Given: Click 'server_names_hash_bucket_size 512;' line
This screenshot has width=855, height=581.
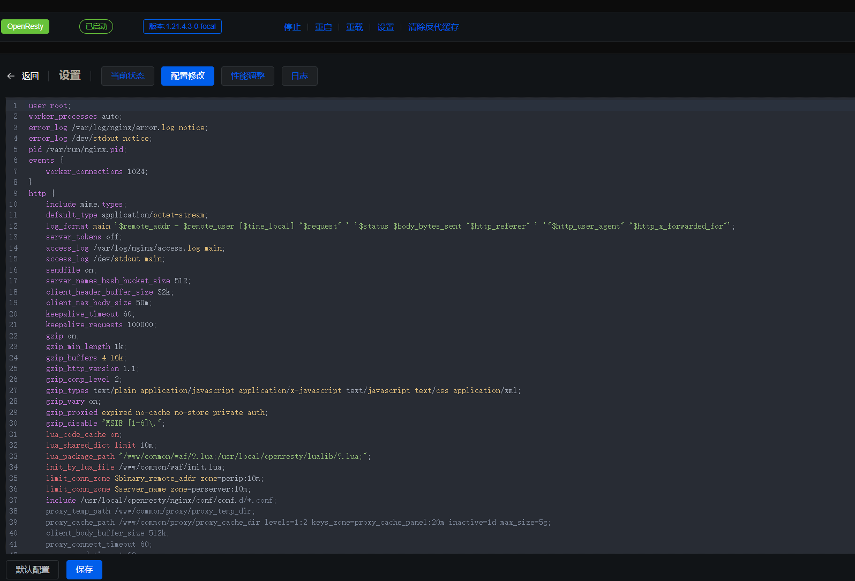Looking at the screenshot, I should point(118,281).
